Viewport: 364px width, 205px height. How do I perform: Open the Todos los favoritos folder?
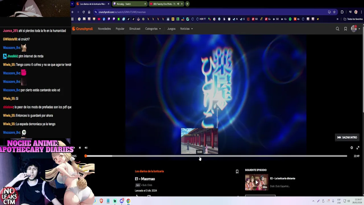point(353,19)
